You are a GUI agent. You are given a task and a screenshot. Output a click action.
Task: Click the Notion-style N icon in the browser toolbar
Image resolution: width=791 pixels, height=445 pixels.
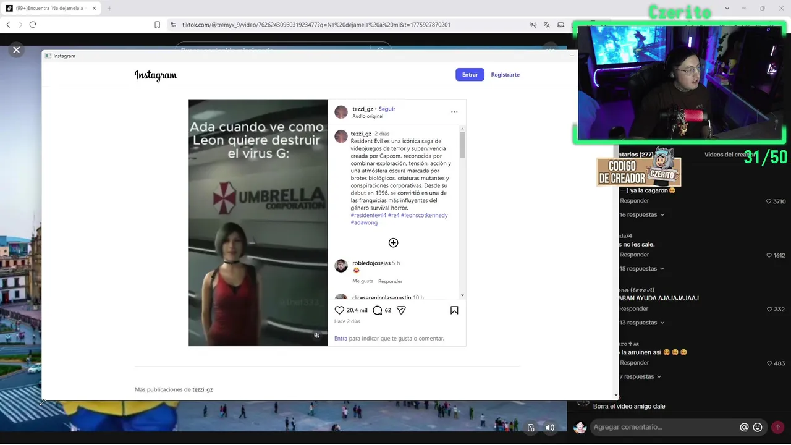[x=533, y=25]
